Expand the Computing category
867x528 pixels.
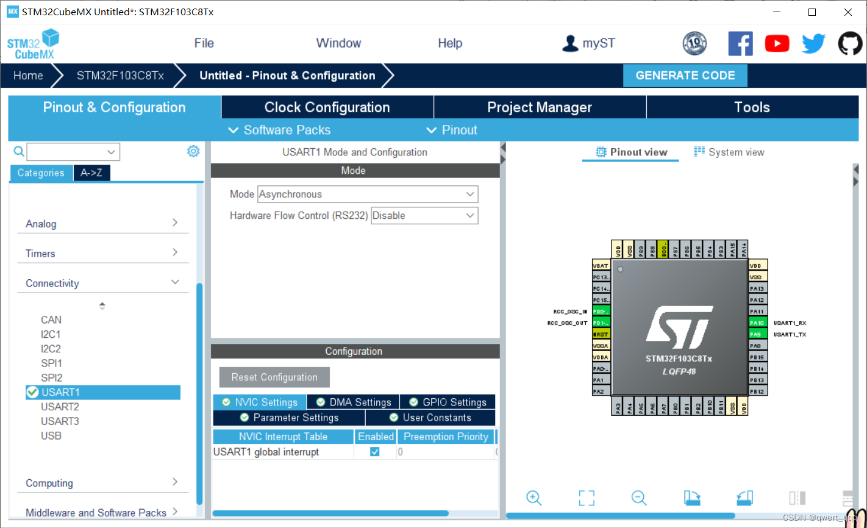click(x=102, y=483)
